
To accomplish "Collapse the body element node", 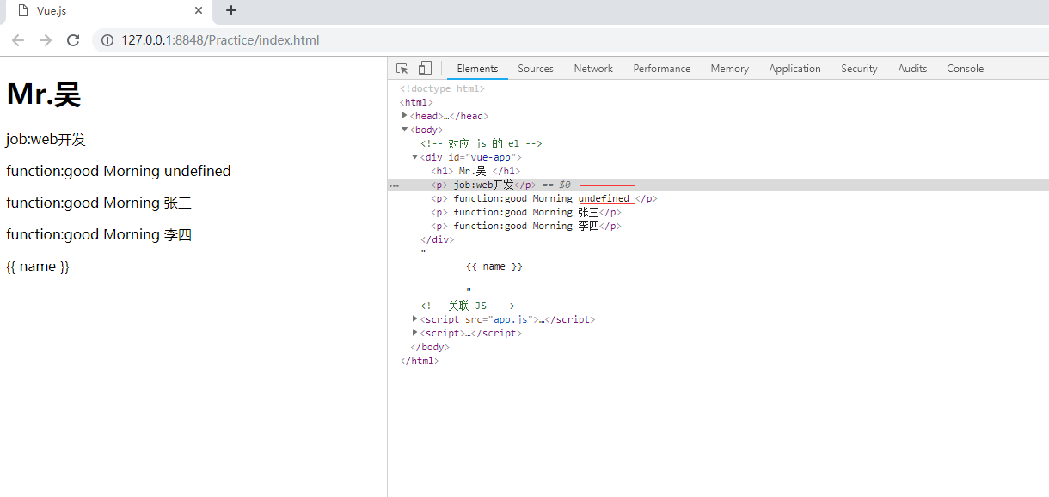I will 405,130.
